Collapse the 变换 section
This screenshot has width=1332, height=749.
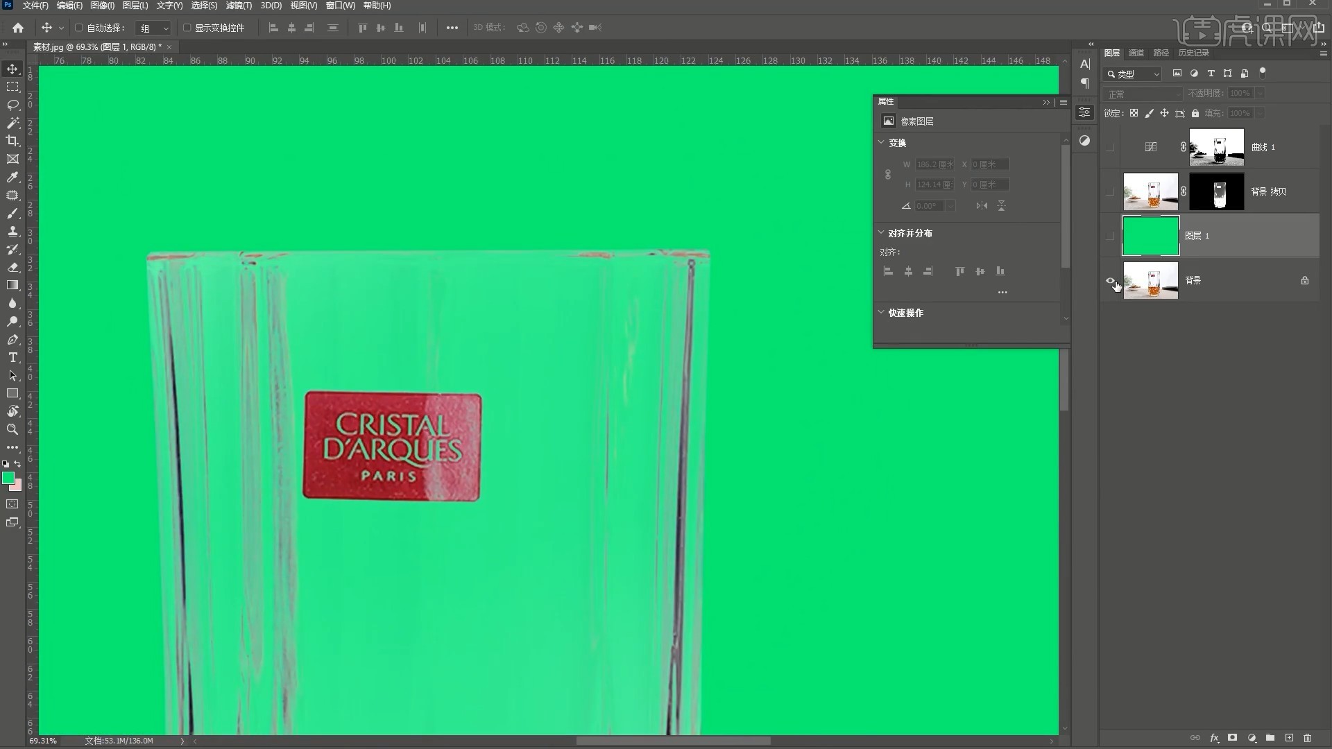881,142
